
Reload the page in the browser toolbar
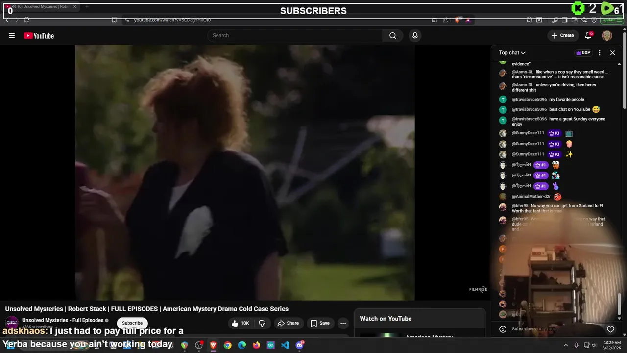pyautogui.click(x=26, y=20)
